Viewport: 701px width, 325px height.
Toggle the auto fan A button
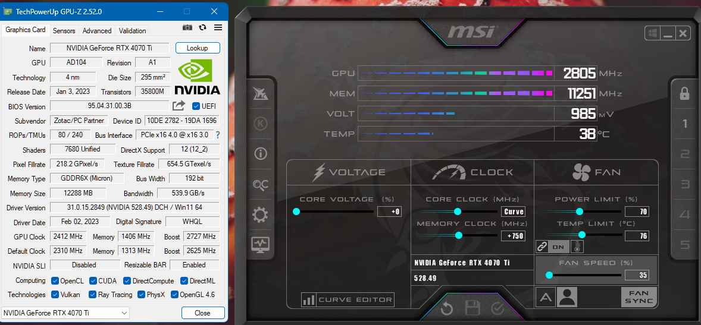coord(546,297)
